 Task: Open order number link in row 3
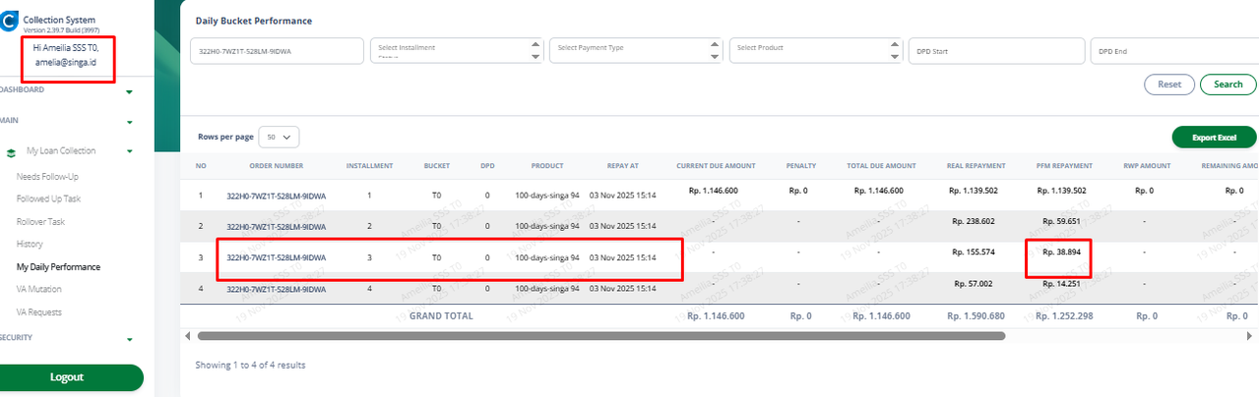[x=276, y=258]
